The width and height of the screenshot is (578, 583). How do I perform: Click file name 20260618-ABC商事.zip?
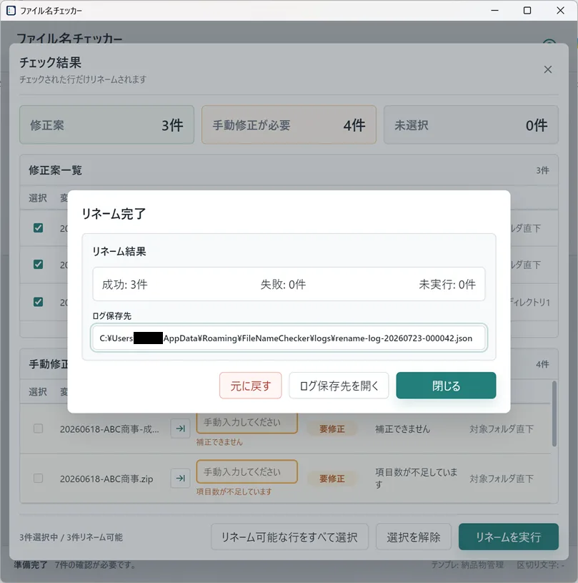pos(106,479)
